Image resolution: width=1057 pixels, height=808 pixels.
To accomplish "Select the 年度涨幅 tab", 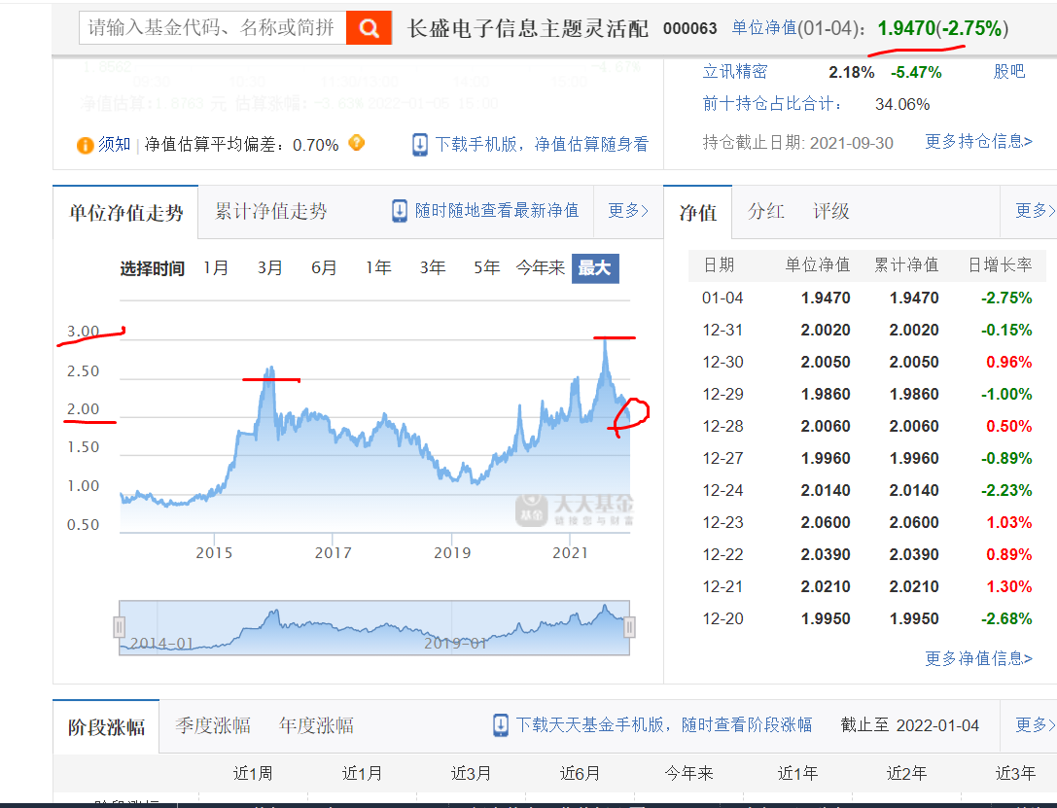I will [316, 725].
